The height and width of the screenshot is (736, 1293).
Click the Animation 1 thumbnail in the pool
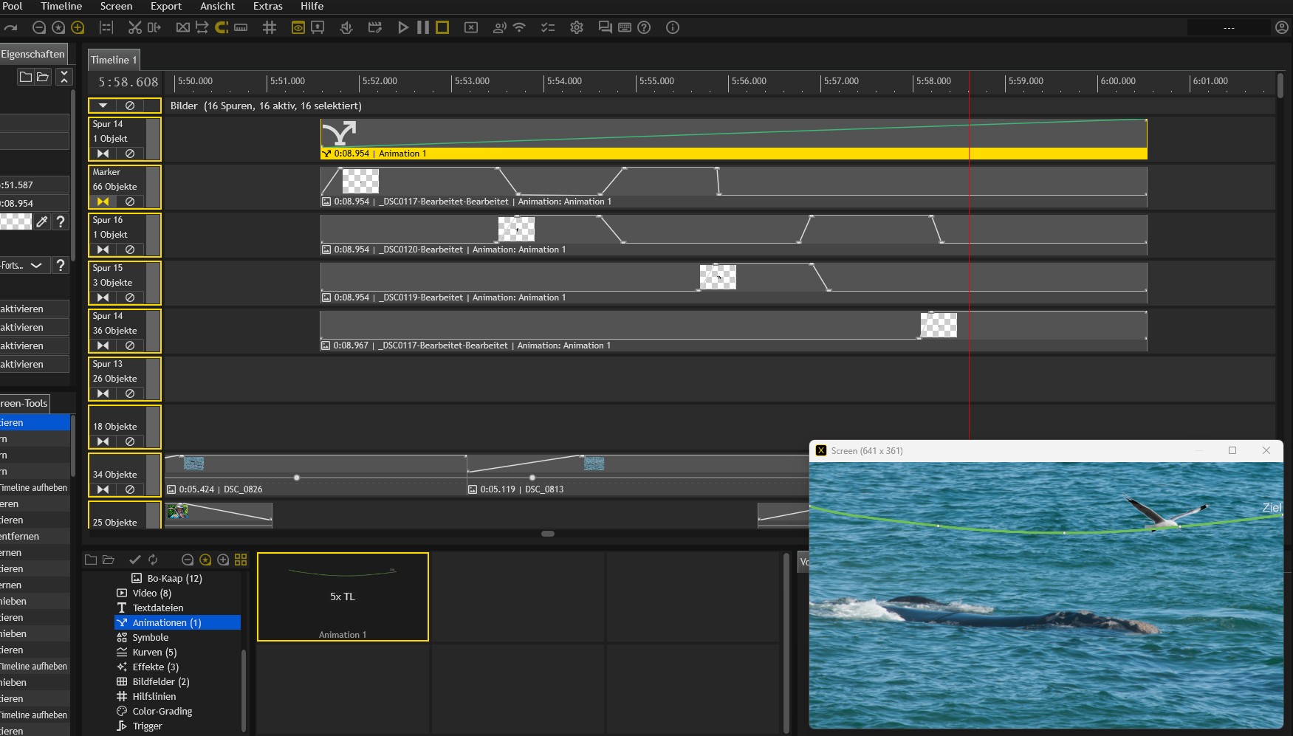343,596
